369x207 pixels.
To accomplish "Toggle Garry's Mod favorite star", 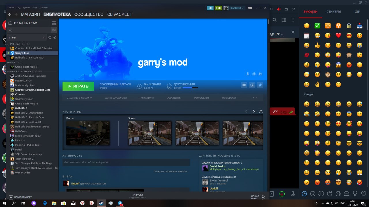I will tap(260, 85).
